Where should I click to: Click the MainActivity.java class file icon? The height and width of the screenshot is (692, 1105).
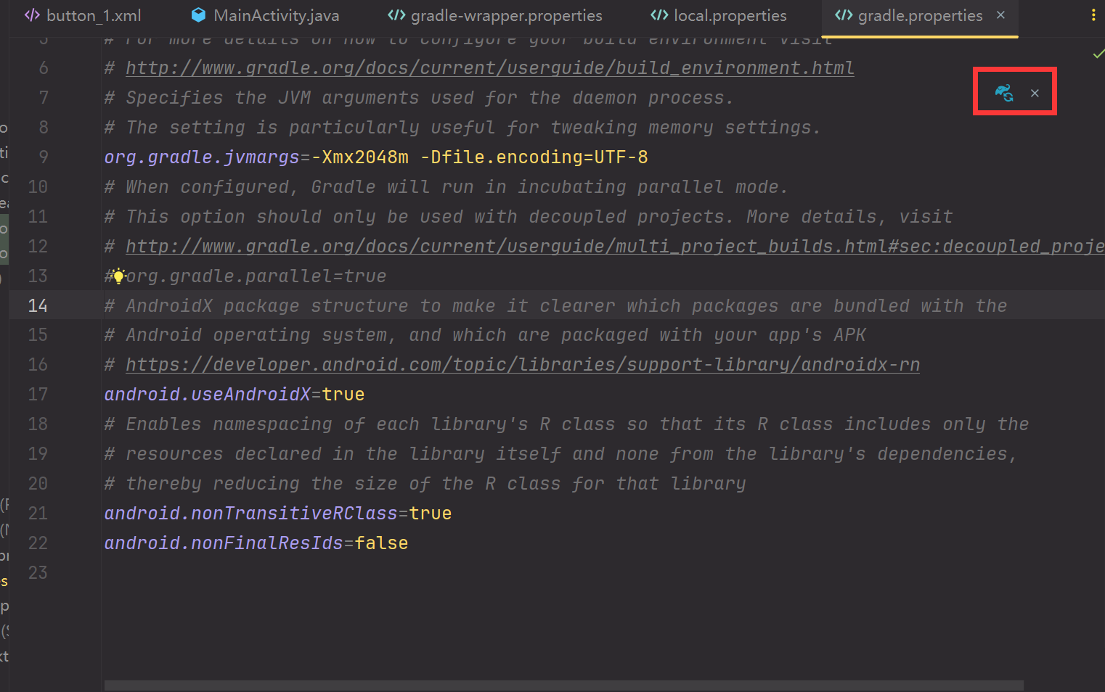click(198, 15)
